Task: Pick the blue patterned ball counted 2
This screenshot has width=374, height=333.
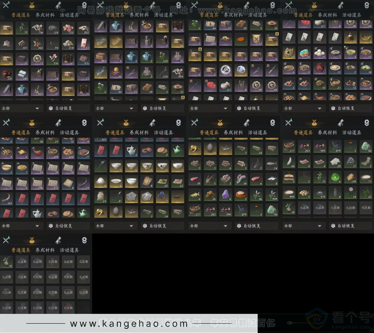Action: [x=241, y=70]
